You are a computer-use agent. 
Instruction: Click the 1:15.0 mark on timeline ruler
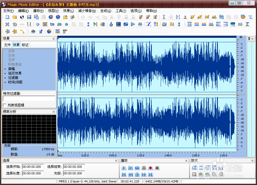(x=141, y=155)
